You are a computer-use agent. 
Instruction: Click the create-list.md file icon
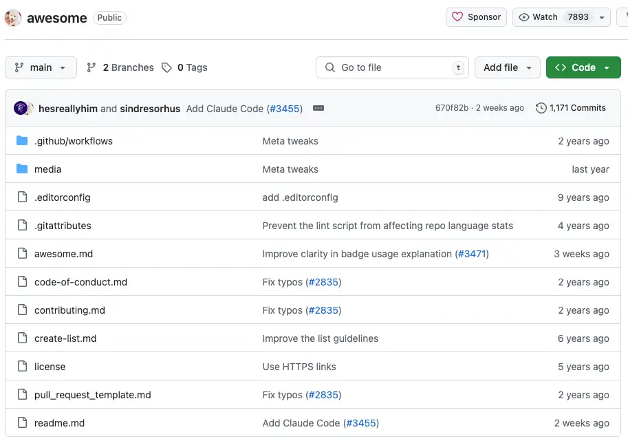tap(23, 338)
